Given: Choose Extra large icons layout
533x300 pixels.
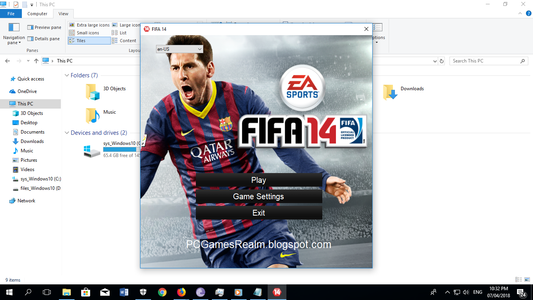Looking at the screenshot, I should pos(89,25).
